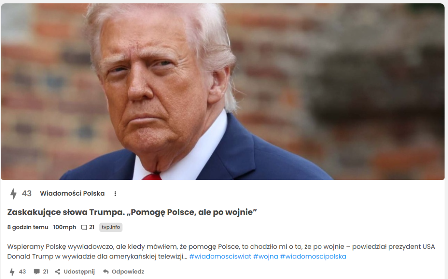Click the share icon before Udostępnij
This screenshot has height=279, width=448.
pyautogui.click(x=57, y=272)
